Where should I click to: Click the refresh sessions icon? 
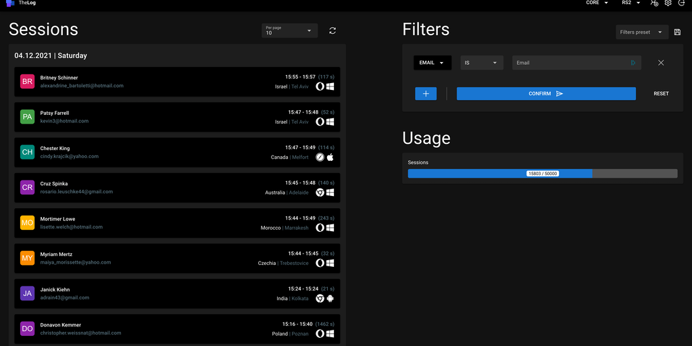(332, 30)
